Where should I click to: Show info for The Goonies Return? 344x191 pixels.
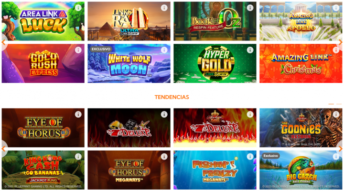pyautogui.click(x=336, y=114)
